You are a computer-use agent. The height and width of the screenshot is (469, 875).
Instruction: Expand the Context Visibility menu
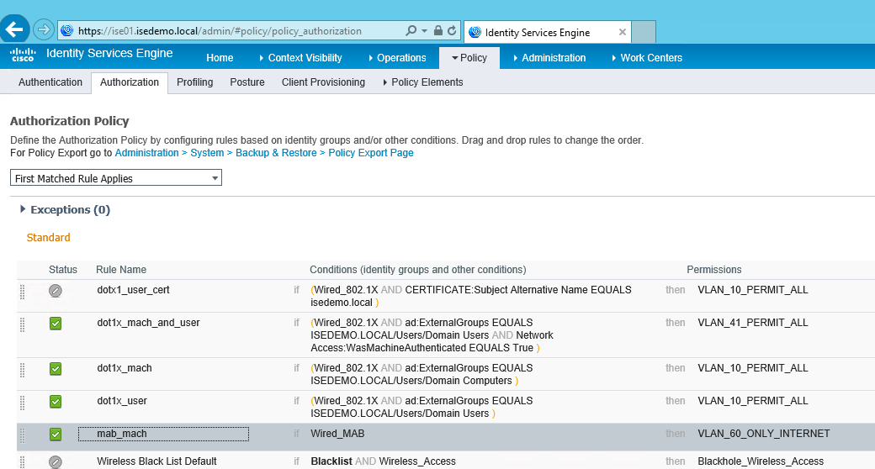(x=301, y=58)
